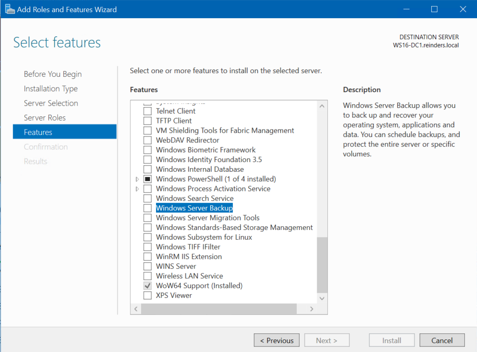Check the TFTP Client checkbox
Viewport: 477px width, 352px height.
(148, 121)
